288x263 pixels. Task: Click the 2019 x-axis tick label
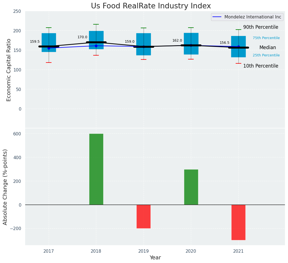point(144,251)
